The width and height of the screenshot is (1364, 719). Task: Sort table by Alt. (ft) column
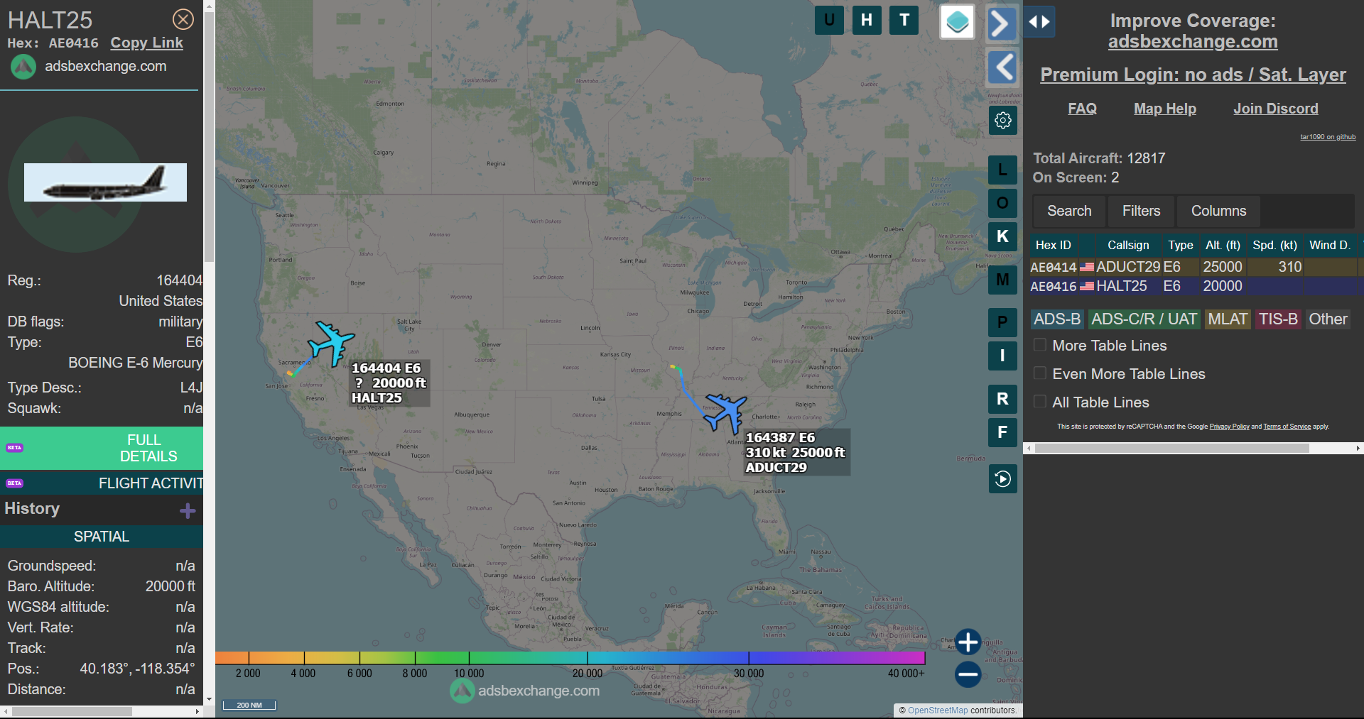coord(1223,245)
